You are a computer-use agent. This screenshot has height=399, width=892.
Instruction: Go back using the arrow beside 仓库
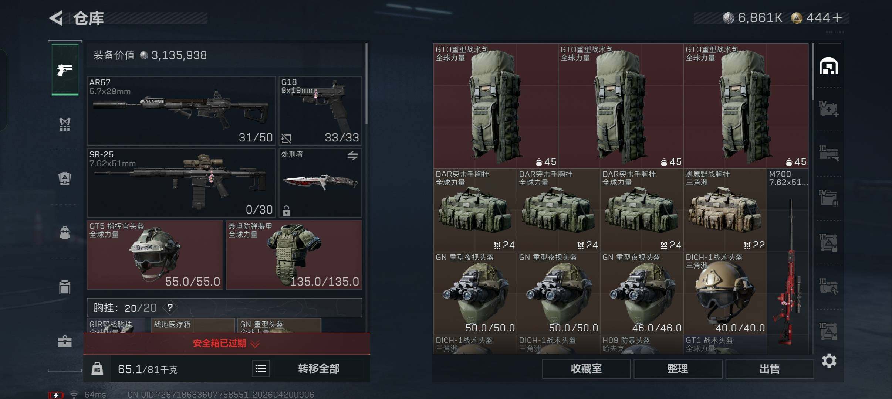56,18
